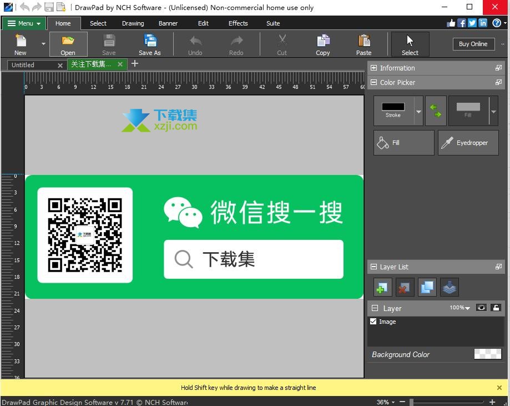The width and height of the screenshot is (510, 406).
Task: Click the zoom in plus button
Action: coord(492,402)
